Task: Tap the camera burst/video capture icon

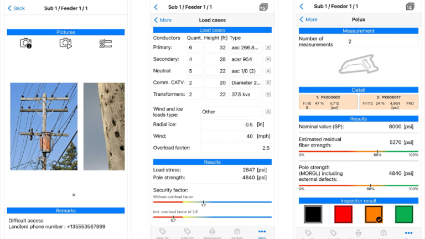Action: pos(66,43)
